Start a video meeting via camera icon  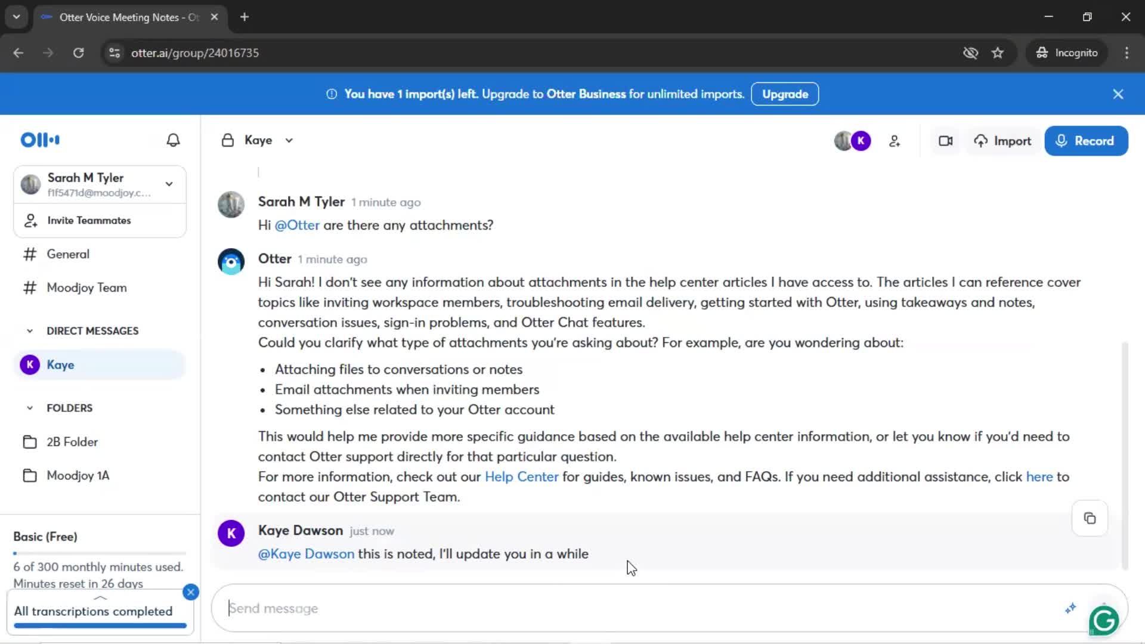pos(946,141)
